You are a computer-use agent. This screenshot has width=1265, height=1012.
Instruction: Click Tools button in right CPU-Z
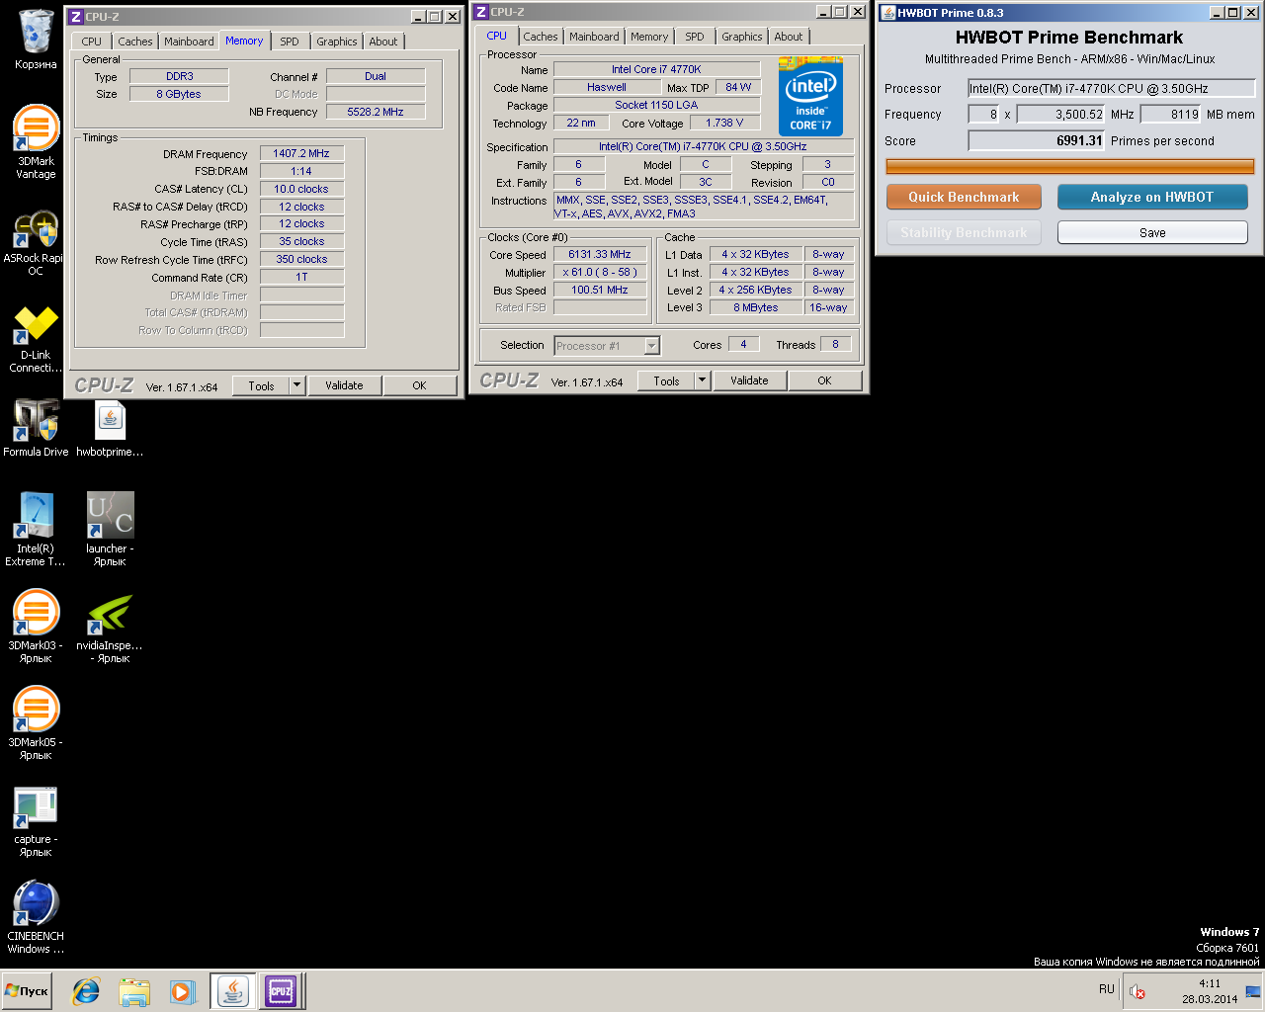click(x=666, y=380)
